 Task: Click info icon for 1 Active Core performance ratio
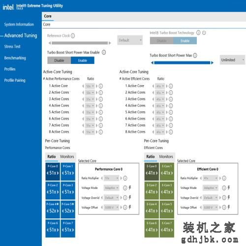(x=101, y=86)
